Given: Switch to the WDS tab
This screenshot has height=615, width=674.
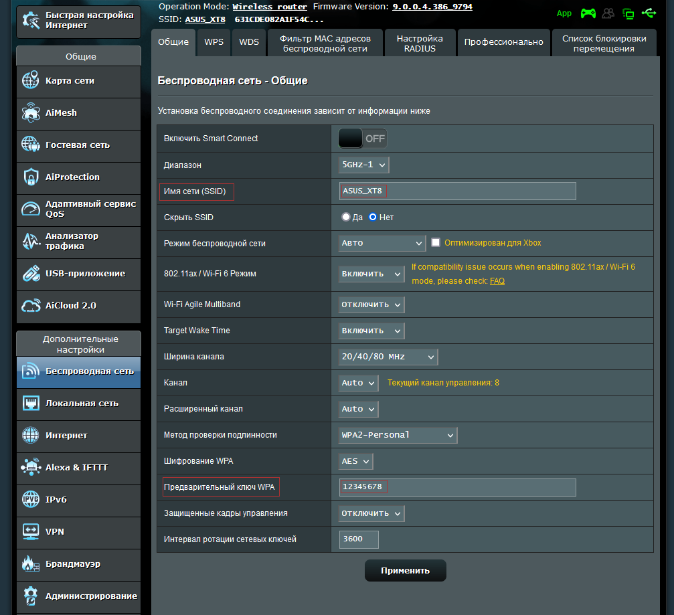Looking at the screenshot, I should pos(249,42).
